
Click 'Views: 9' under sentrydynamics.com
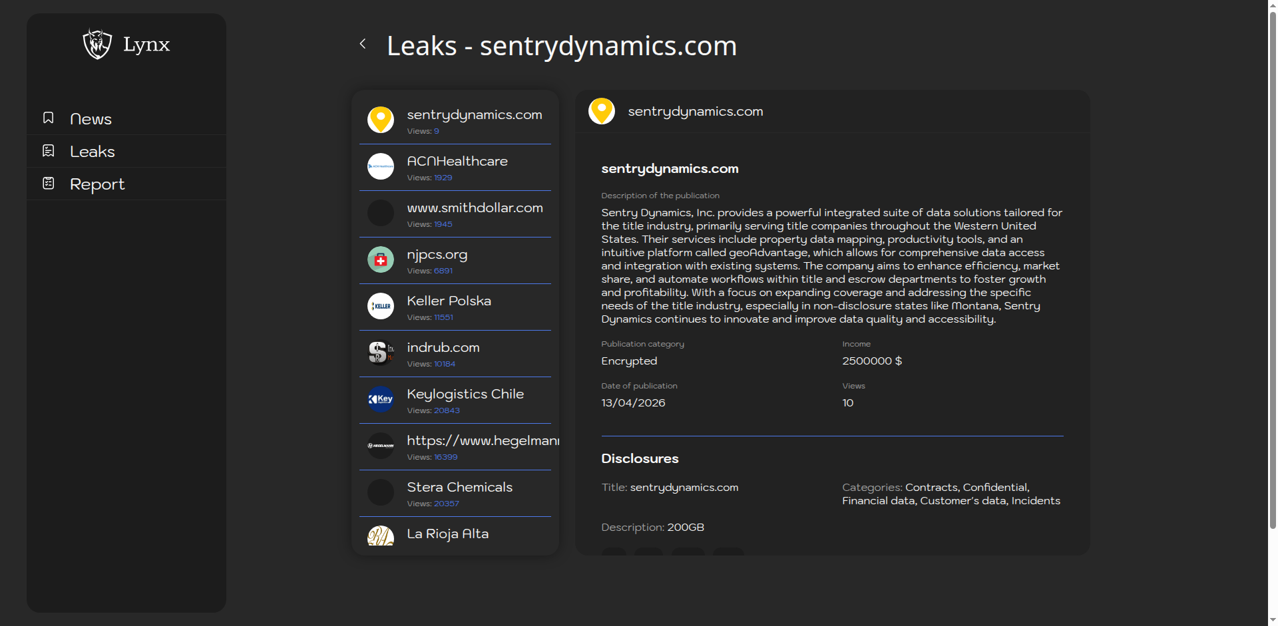423,131
